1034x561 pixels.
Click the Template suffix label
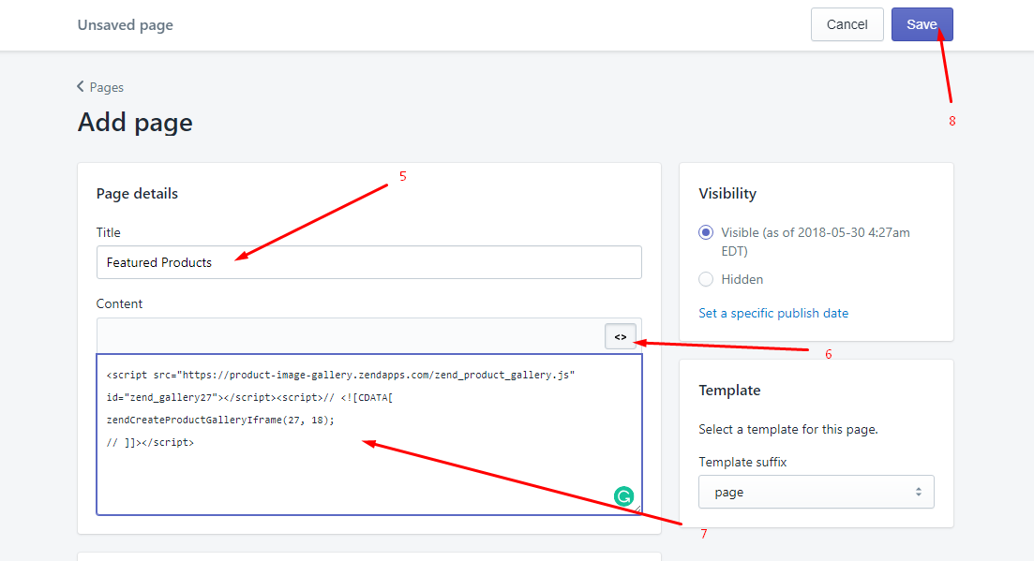742,463
